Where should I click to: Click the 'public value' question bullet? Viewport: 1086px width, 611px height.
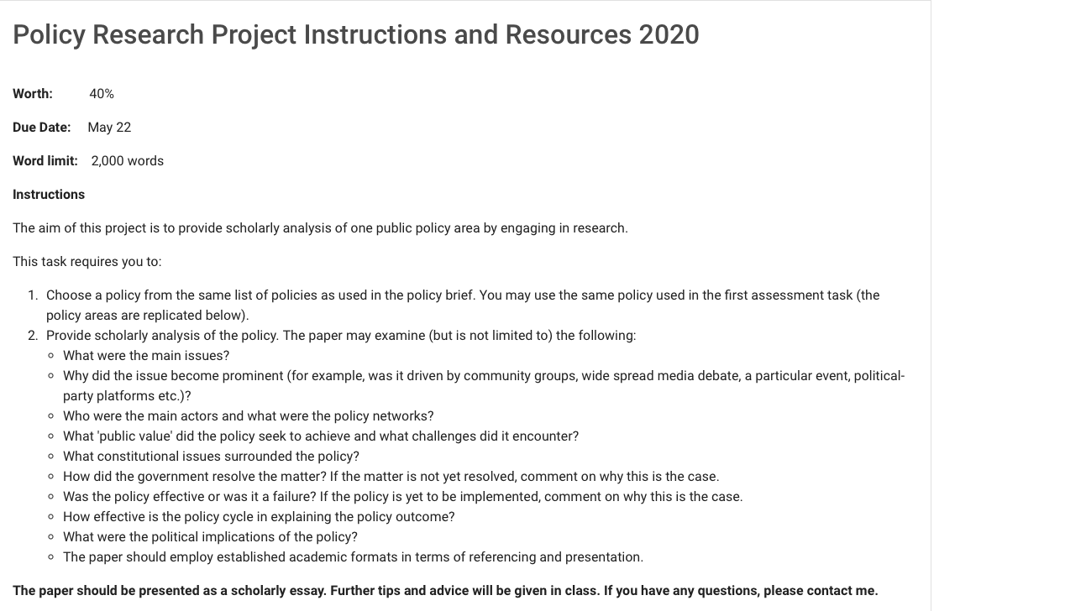[321, 436]
